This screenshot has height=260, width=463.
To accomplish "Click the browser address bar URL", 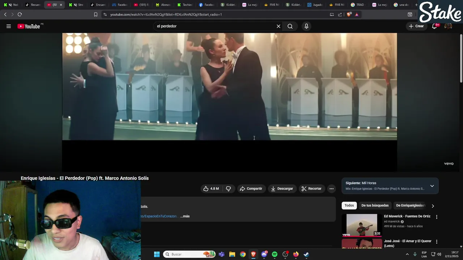I will [x=166, y=14].
